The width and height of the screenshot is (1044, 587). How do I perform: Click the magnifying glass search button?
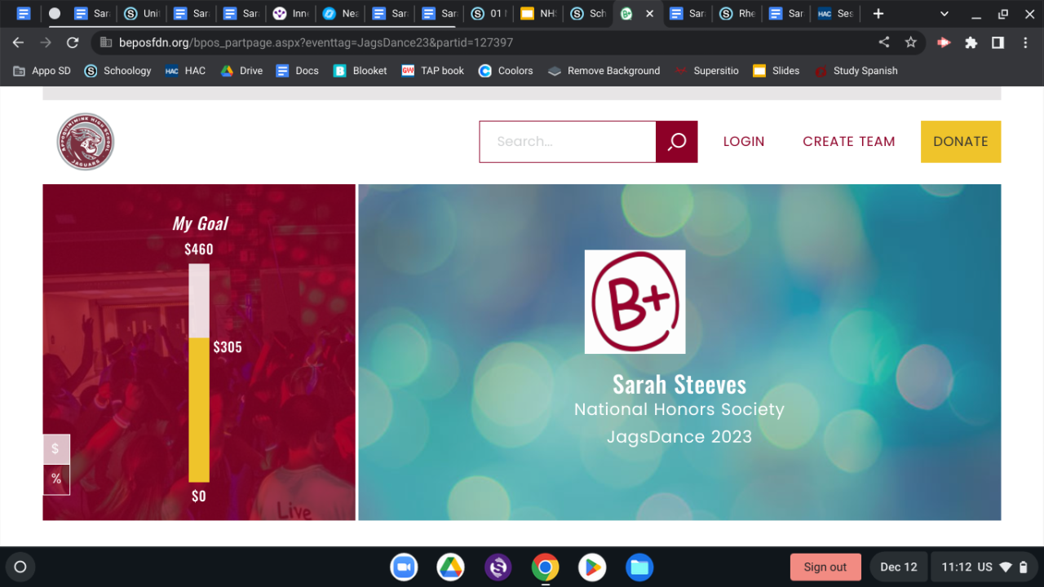677,142
